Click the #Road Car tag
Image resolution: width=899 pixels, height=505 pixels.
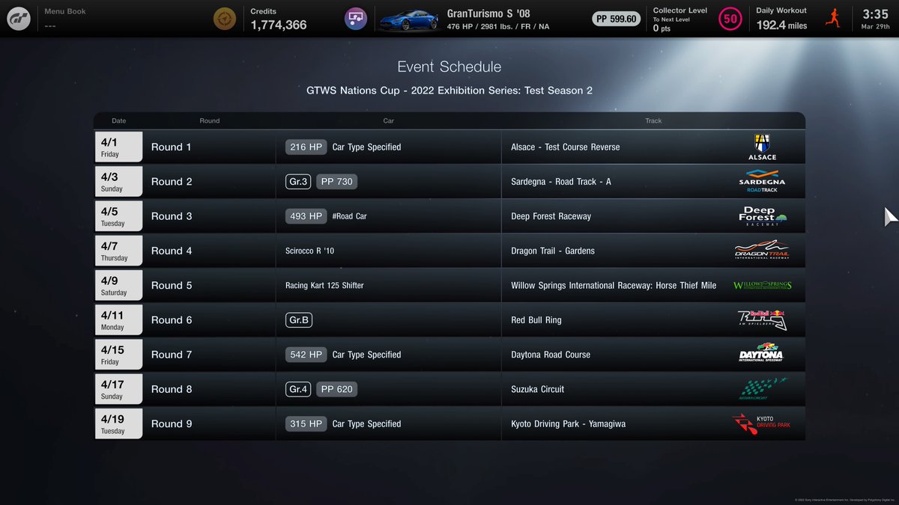[x=349, y=216]
